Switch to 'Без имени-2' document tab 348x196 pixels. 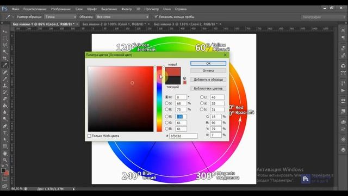[x=114, y=24]
